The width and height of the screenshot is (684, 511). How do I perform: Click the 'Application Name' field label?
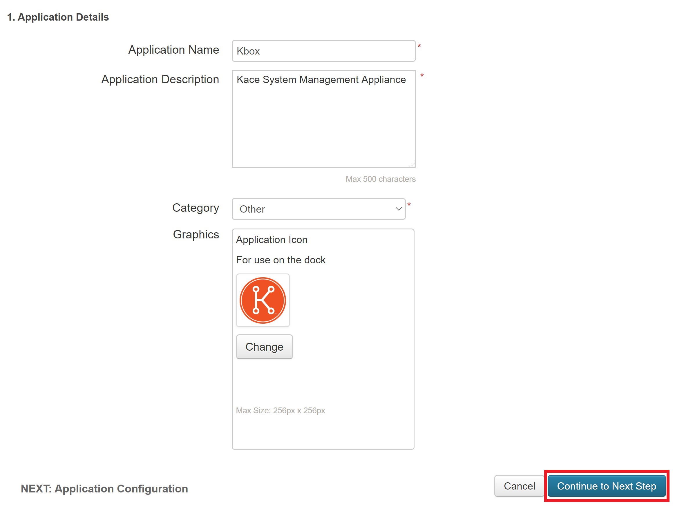173,50
